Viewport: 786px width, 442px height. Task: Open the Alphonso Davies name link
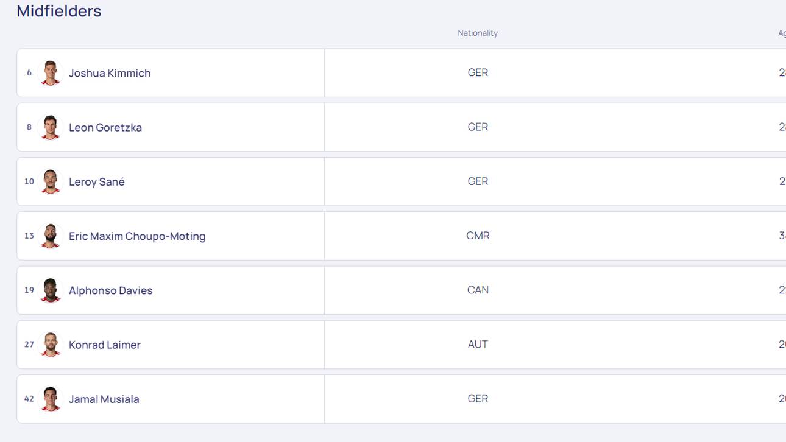(111, 290)
